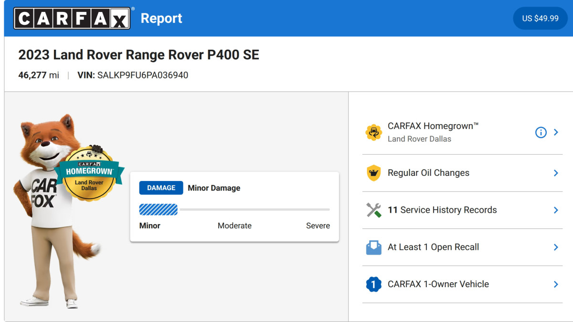The height and width of the screenshot is (322, 573).
Task: Click the US $49.99 price button
Action: coord(540,18)
